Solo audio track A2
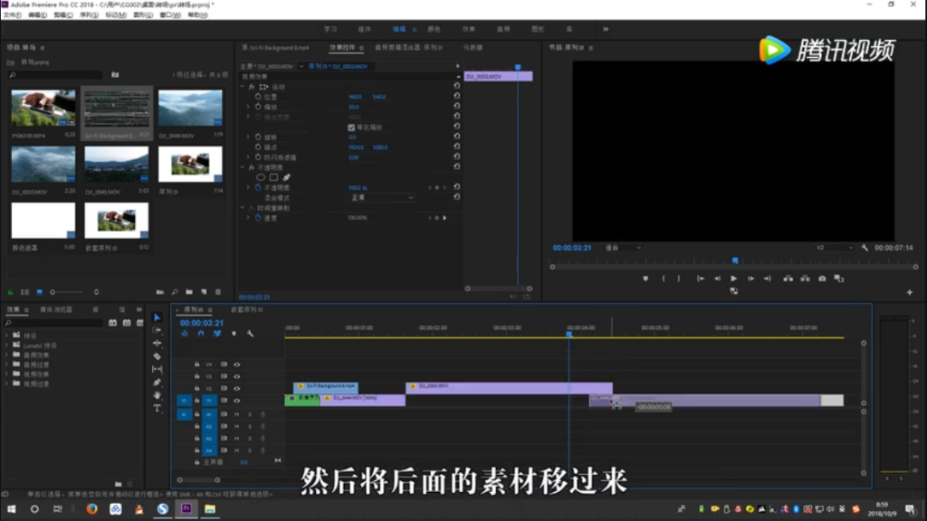Screen dimensions: 927x521 (x=250, y=427)
